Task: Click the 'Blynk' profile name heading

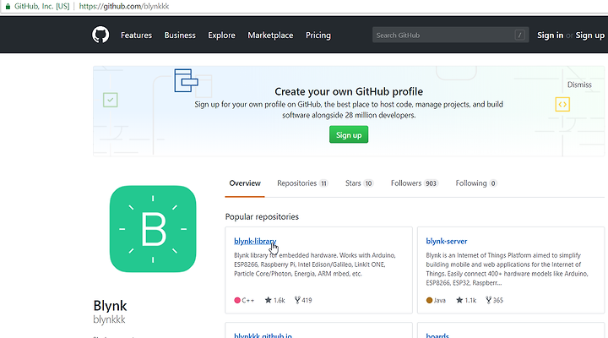Action: pos(110,306)
